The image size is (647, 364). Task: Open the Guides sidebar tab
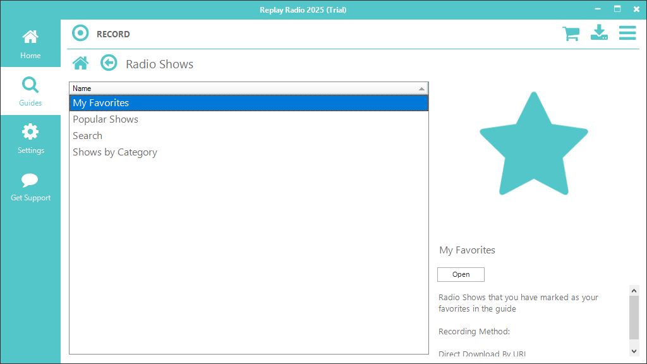tap(30, 91)
